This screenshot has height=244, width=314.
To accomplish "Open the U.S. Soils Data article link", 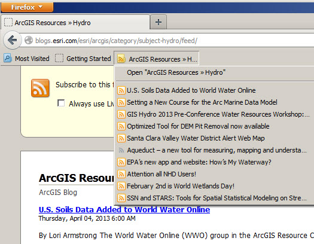I will click(x=124, y=209).
